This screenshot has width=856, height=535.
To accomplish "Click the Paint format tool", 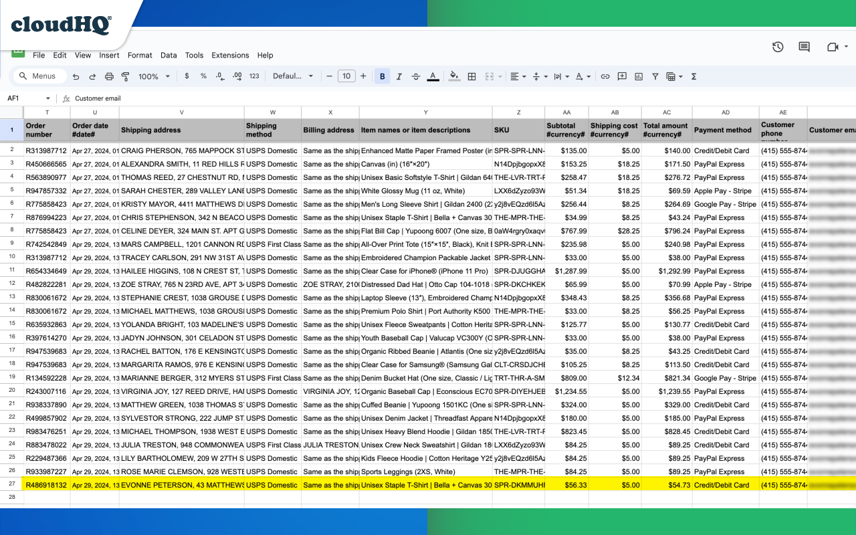I will [125, 76].
